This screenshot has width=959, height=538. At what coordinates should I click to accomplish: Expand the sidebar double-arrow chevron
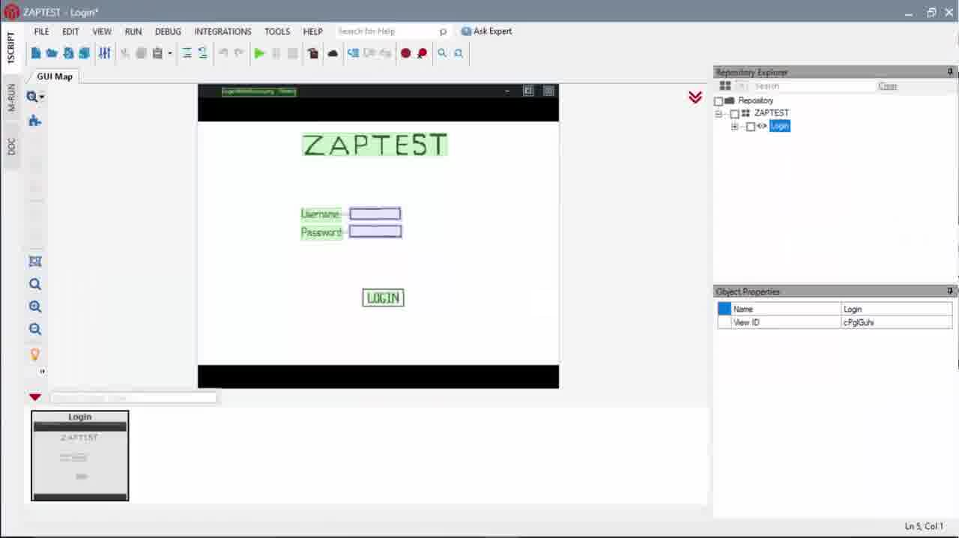[x=42, y=372]
